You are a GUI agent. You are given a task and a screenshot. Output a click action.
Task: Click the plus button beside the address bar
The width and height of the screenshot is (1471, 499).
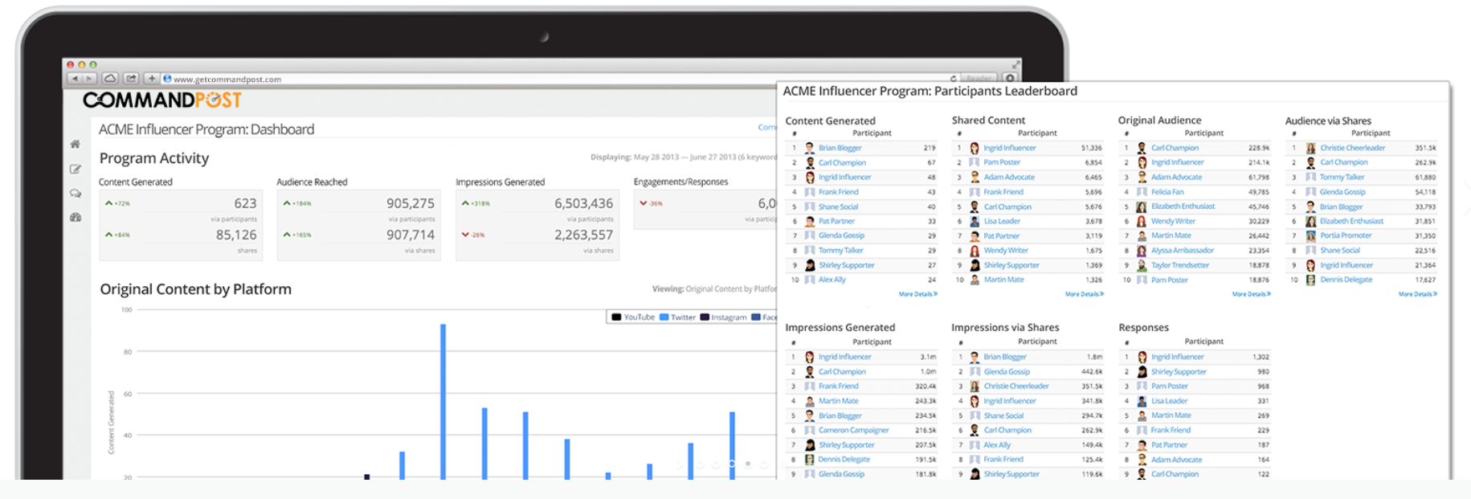pyautogui.click(x=151, y=79)
